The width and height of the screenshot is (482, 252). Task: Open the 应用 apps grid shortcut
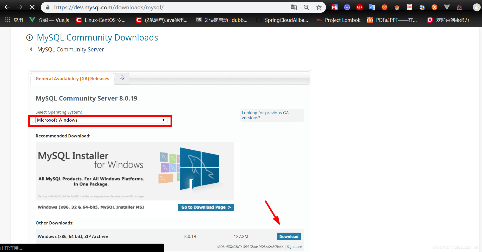(x=14, y=20)
